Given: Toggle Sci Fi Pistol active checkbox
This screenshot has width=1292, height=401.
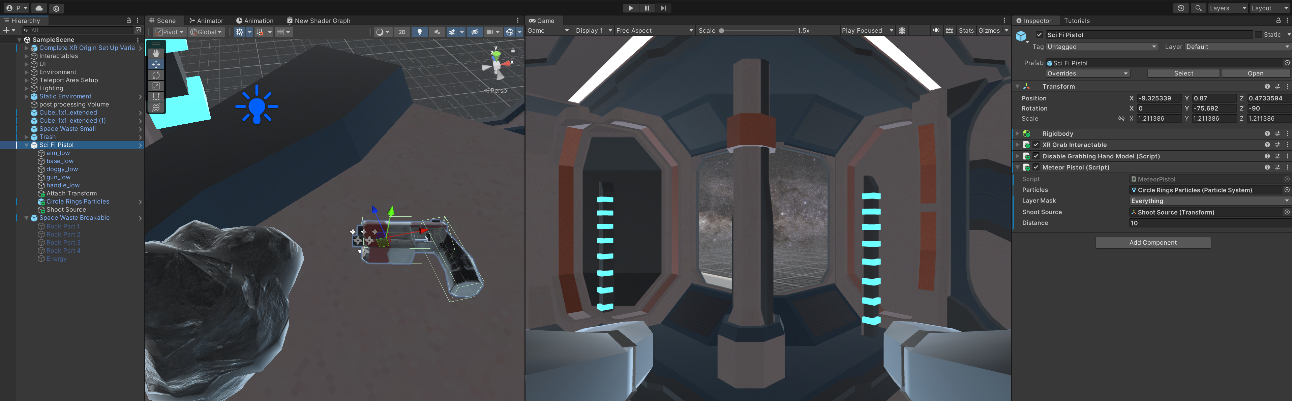Looking at the screenshot, I should [1039, 35].
